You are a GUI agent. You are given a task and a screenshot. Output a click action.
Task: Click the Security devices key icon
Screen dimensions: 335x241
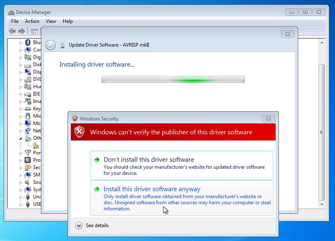pyautogui.click(x=28, y=167)
